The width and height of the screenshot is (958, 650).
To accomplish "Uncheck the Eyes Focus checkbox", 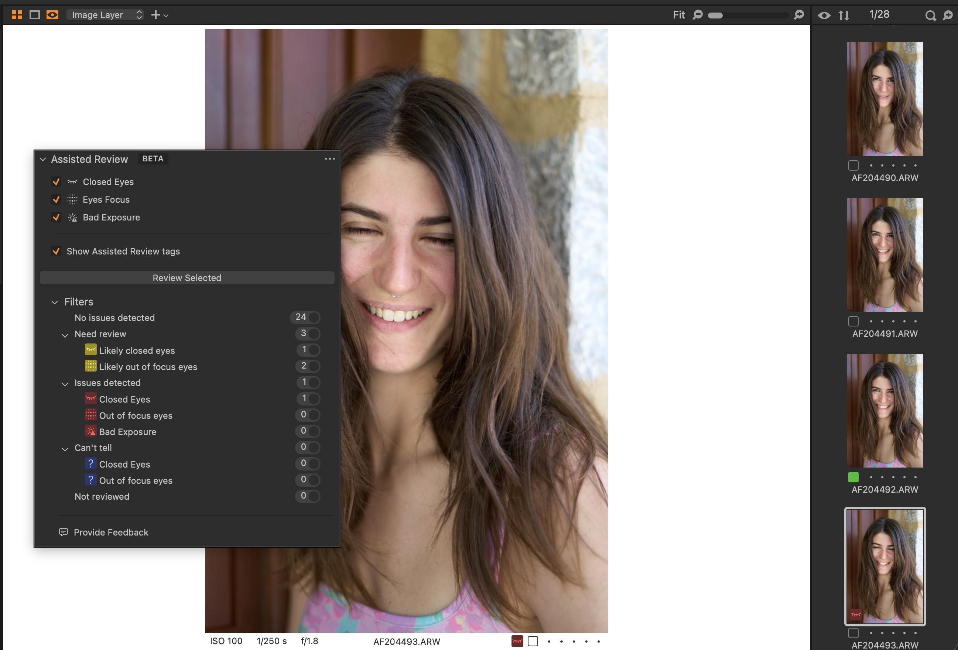I will tap(56, 199).
